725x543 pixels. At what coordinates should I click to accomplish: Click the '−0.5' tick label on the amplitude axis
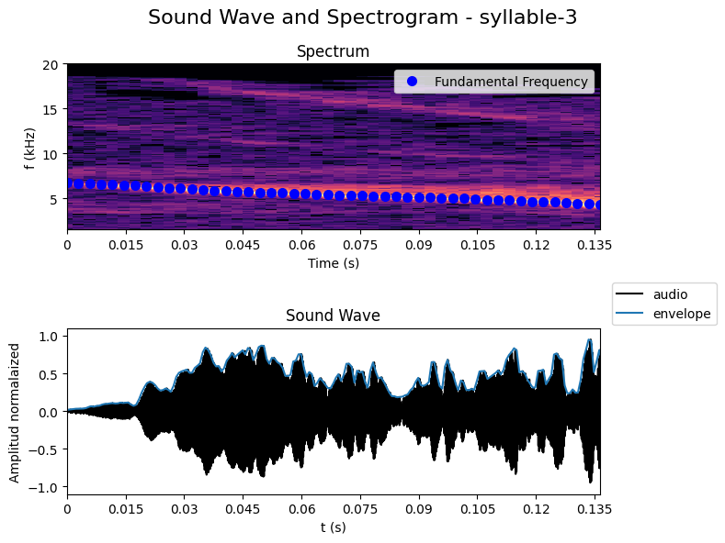click(x=44, y=449)
